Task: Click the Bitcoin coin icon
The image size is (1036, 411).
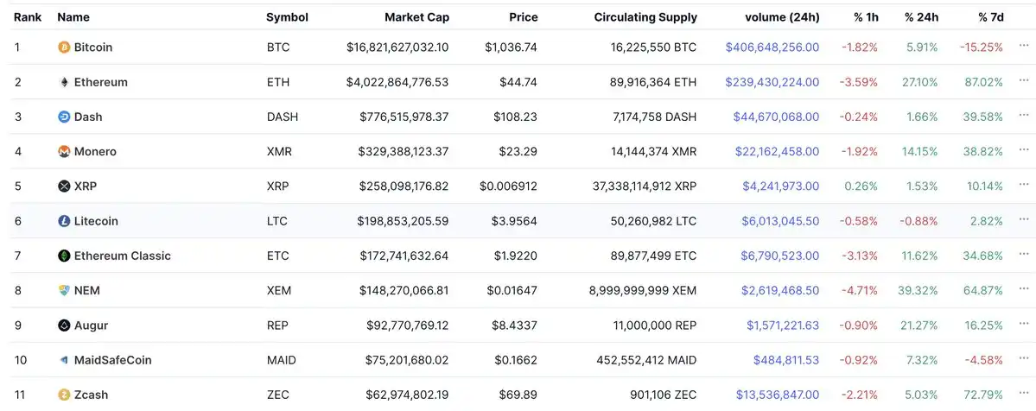Action: pyautogui.click(x=64, y=47)
